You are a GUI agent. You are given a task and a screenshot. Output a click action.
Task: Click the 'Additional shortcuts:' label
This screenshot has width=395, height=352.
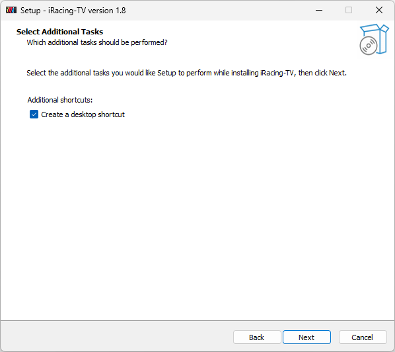(60, 100)
